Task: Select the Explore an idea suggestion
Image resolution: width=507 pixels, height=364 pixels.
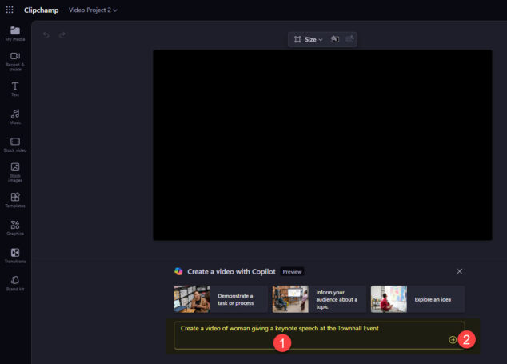Action: (417, 299)
